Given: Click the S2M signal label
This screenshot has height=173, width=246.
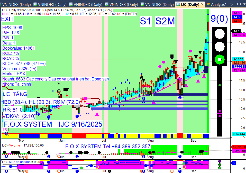Looking at the screenshot, I should (165, 21).
